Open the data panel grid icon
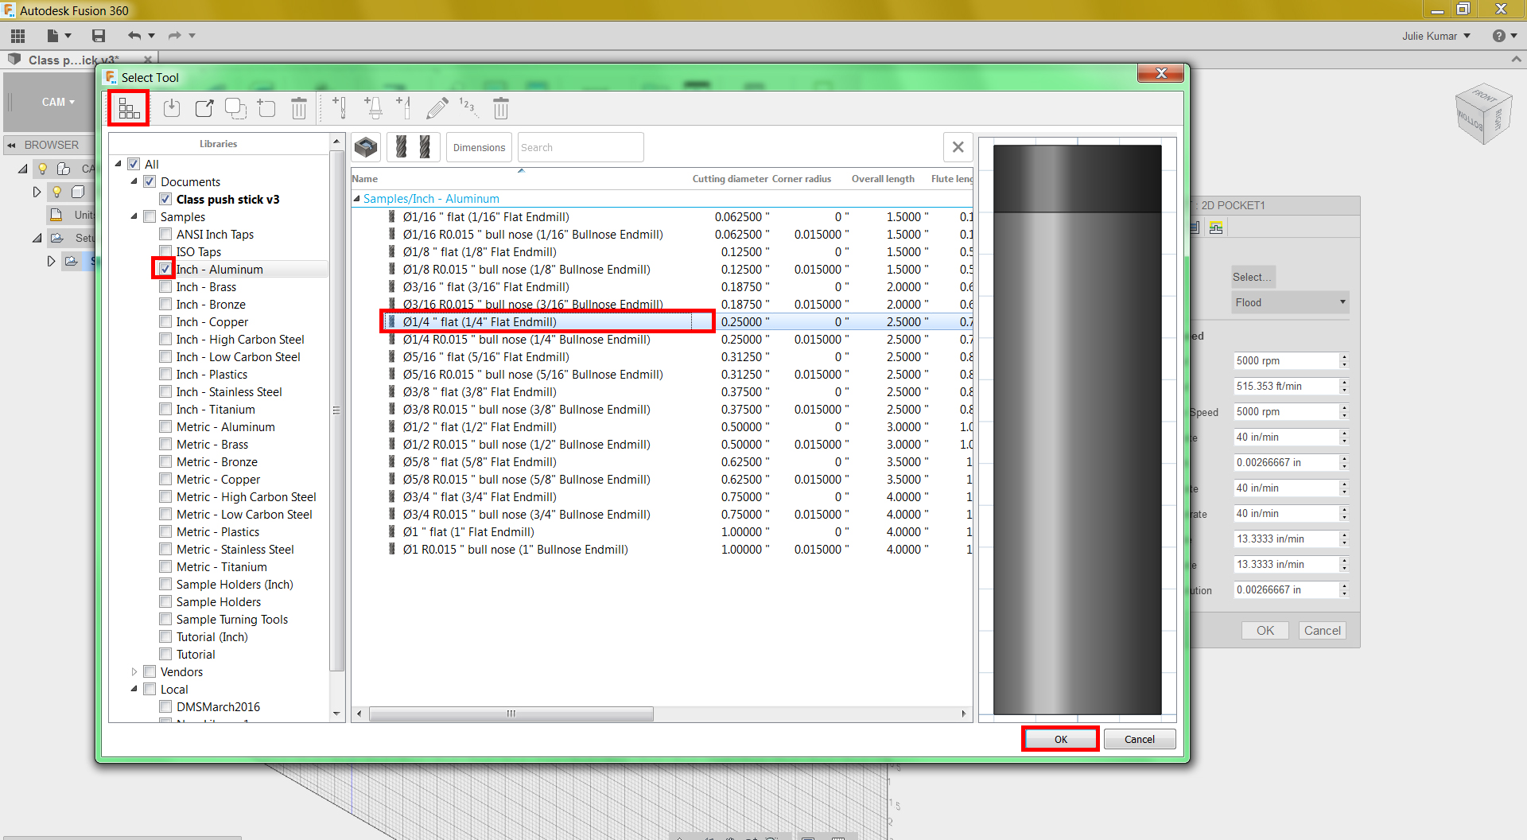 pos(17,35)
